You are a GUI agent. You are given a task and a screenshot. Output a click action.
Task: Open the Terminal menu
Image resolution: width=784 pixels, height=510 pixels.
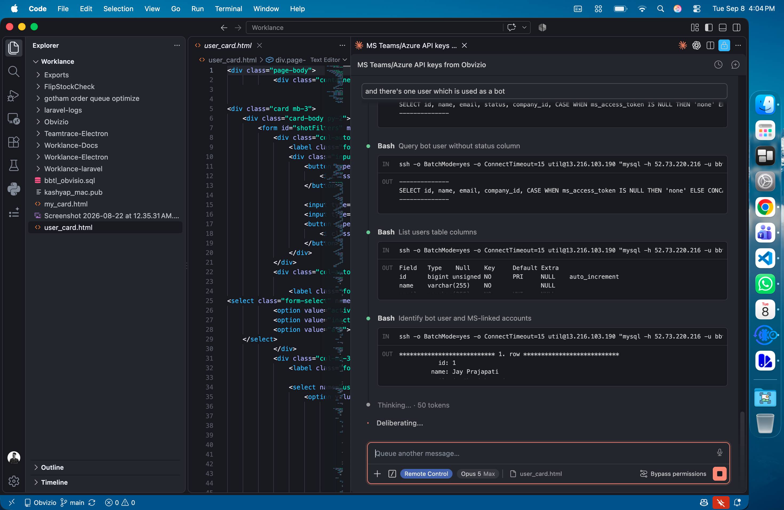point(228,9)
